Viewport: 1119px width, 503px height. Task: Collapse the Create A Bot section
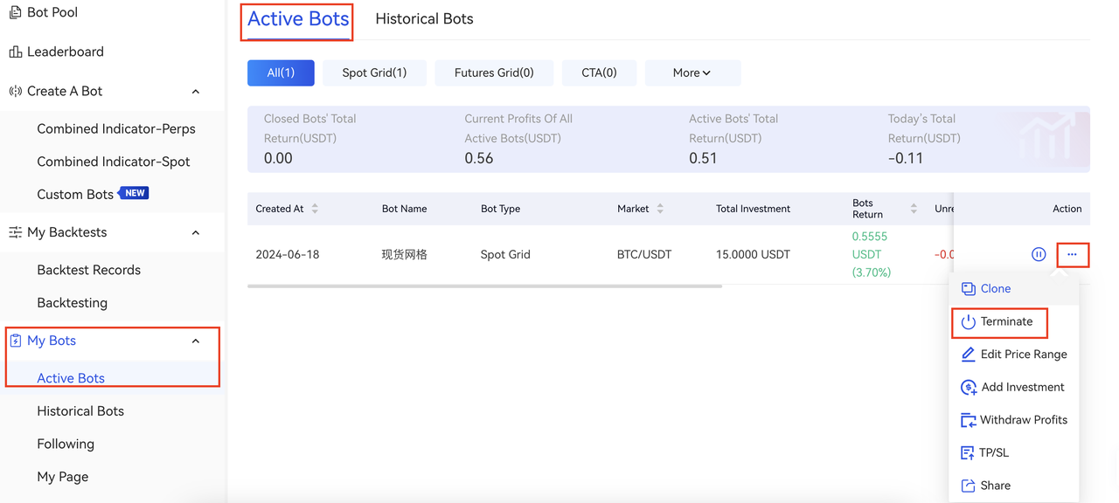195,92
